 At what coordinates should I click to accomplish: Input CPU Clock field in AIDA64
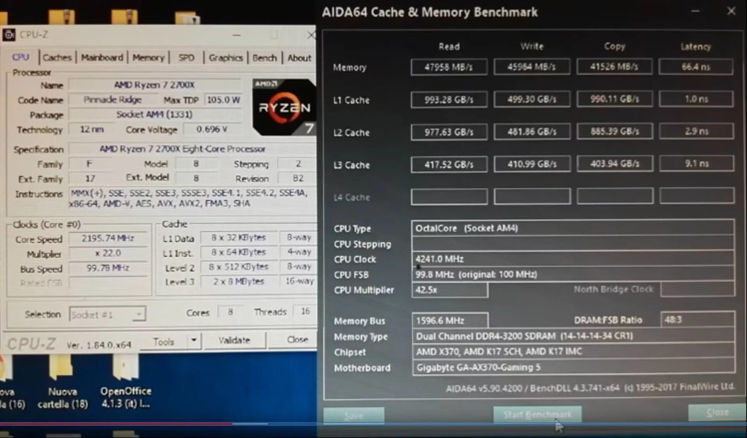point(573,258)
